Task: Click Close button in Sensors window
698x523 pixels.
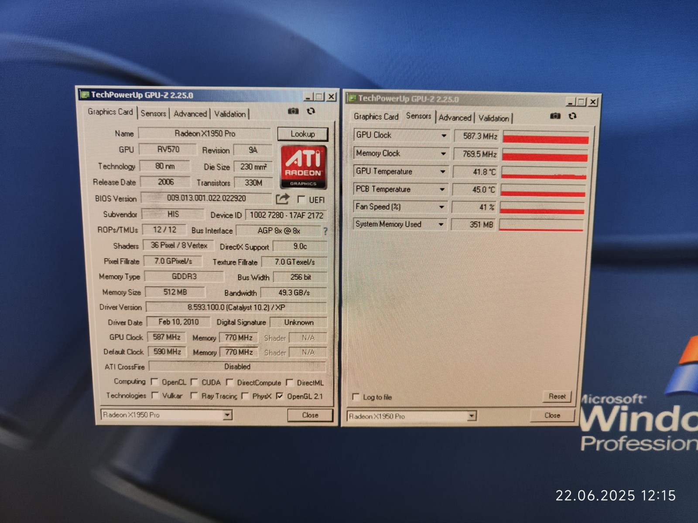Action: (552, 415)
